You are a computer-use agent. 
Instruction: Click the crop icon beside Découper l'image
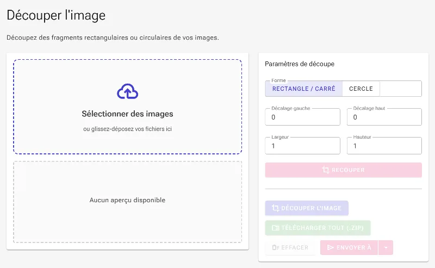point(275,208)
